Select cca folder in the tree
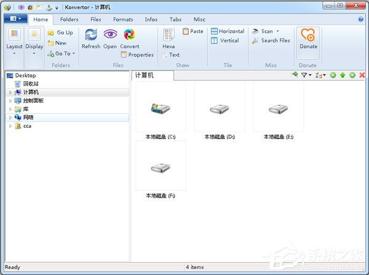 tap(27, 126)
